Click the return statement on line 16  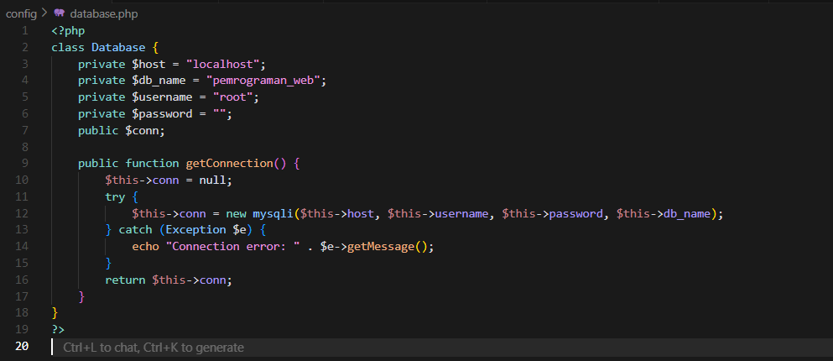coord(126,280)
